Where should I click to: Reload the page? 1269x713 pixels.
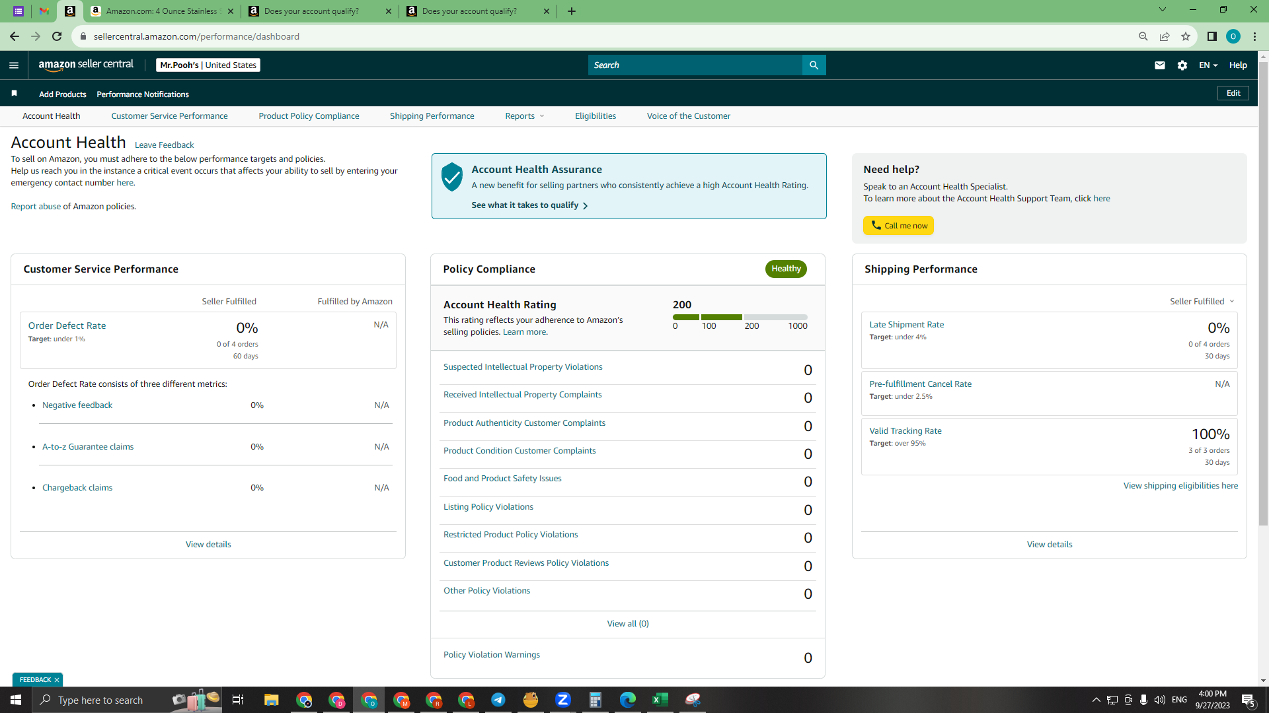(57, 36)
